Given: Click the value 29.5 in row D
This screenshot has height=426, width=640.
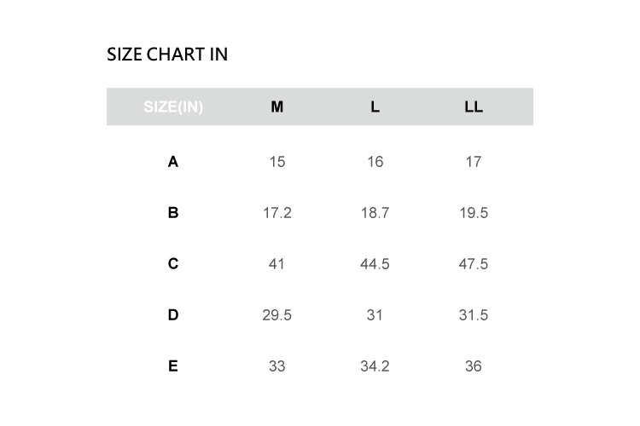Looking at the screenshot, I should (276, 315).
